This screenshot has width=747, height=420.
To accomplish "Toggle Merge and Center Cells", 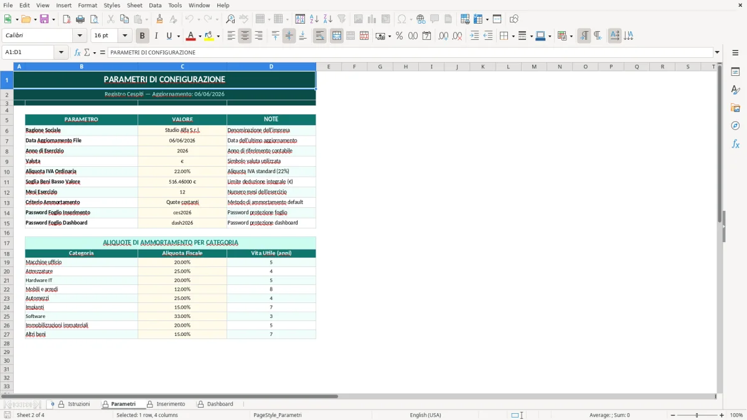I will click(x=337, y=36).
